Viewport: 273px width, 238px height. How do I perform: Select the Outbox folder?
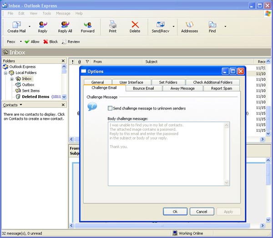(x=25, y=84)
